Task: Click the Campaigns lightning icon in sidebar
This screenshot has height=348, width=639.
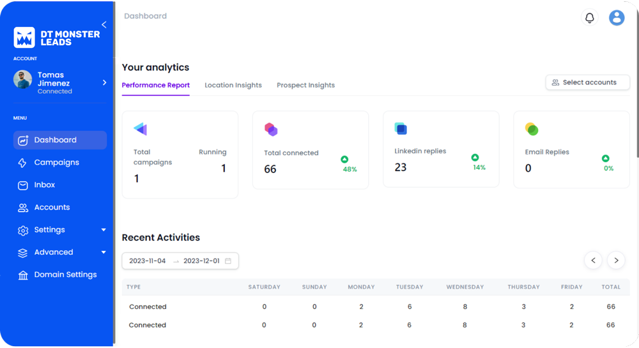Action: coord(23,163)
